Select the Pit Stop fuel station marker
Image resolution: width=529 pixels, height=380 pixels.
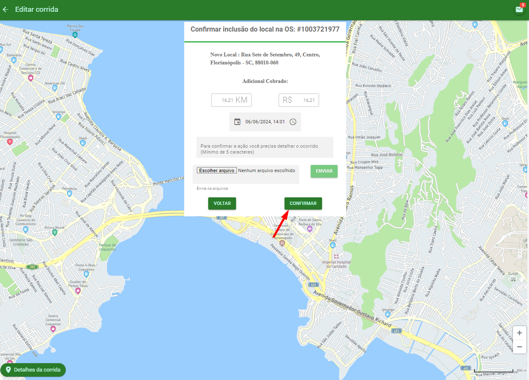pos(26,229)
